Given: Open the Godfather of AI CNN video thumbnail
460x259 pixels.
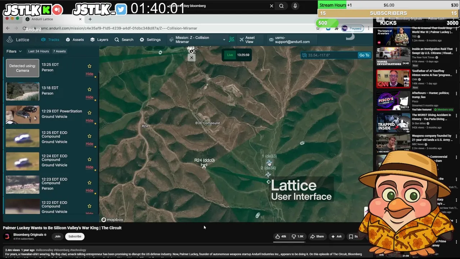Looking at the screenshot, I should (x=393, y=78).
